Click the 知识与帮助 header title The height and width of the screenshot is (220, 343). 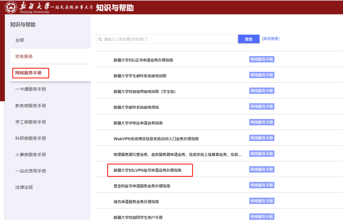coord(115,8)
